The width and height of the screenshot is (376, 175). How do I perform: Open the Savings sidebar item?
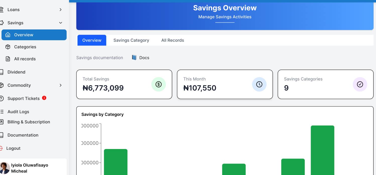15,23
